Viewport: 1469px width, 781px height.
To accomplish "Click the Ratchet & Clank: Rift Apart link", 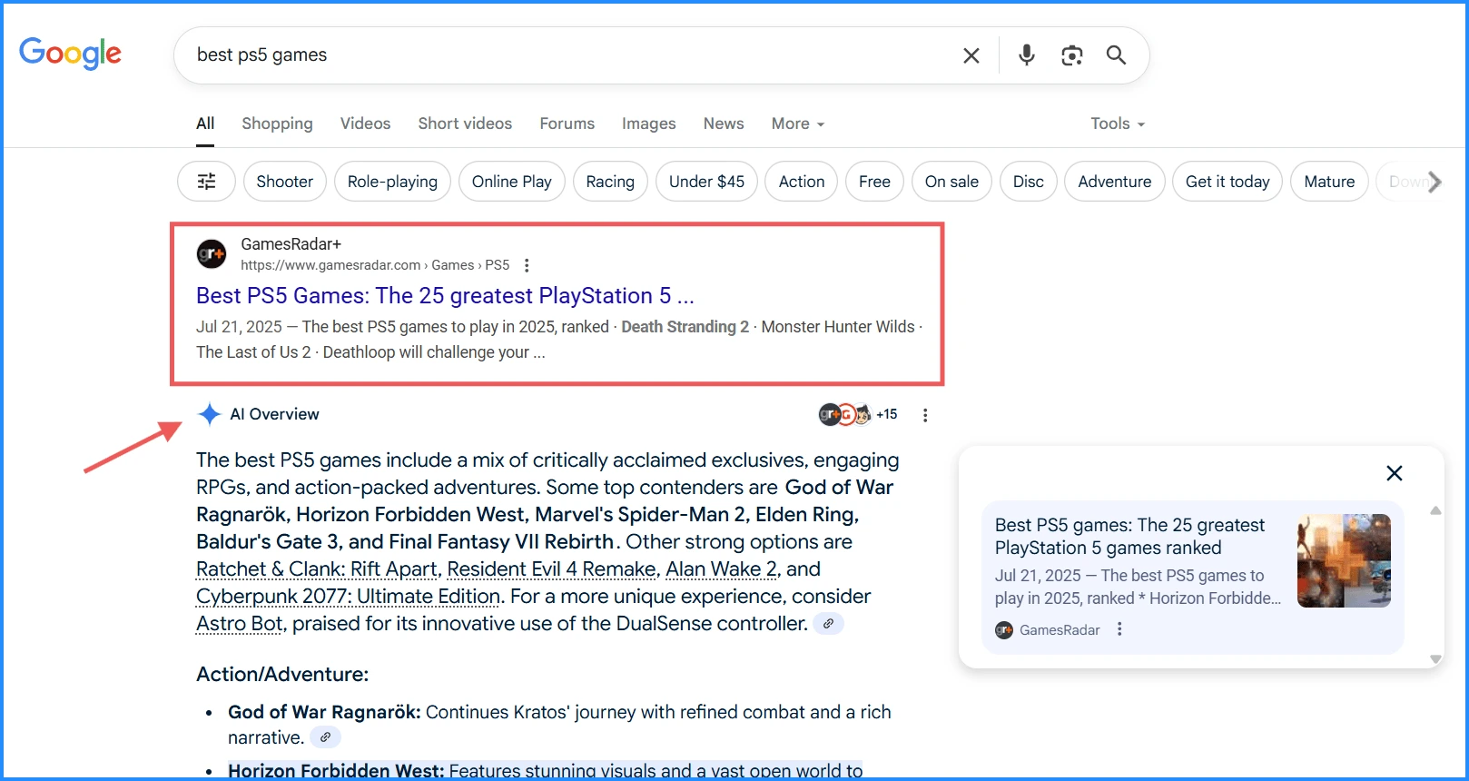I will click(x=318, y=569).
